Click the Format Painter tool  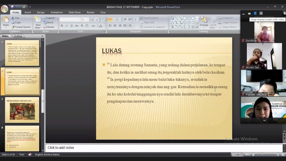point(21,27)
